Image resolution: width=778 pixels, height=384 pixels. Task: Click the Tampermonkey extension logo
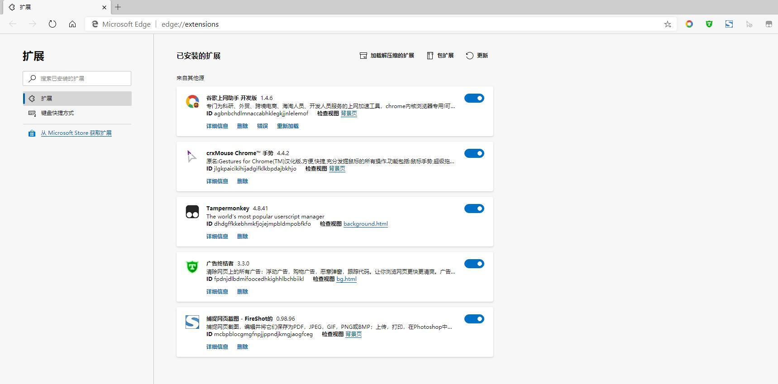point(192,212)
